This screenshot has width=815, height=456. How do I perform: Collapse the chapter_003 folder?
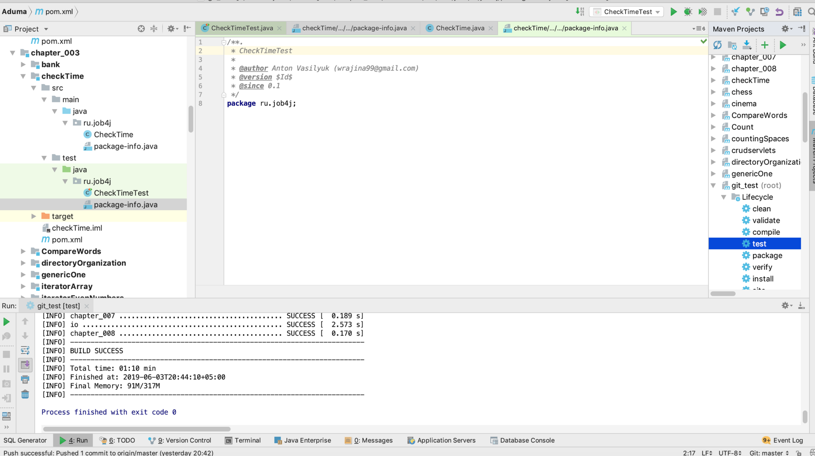13,53
